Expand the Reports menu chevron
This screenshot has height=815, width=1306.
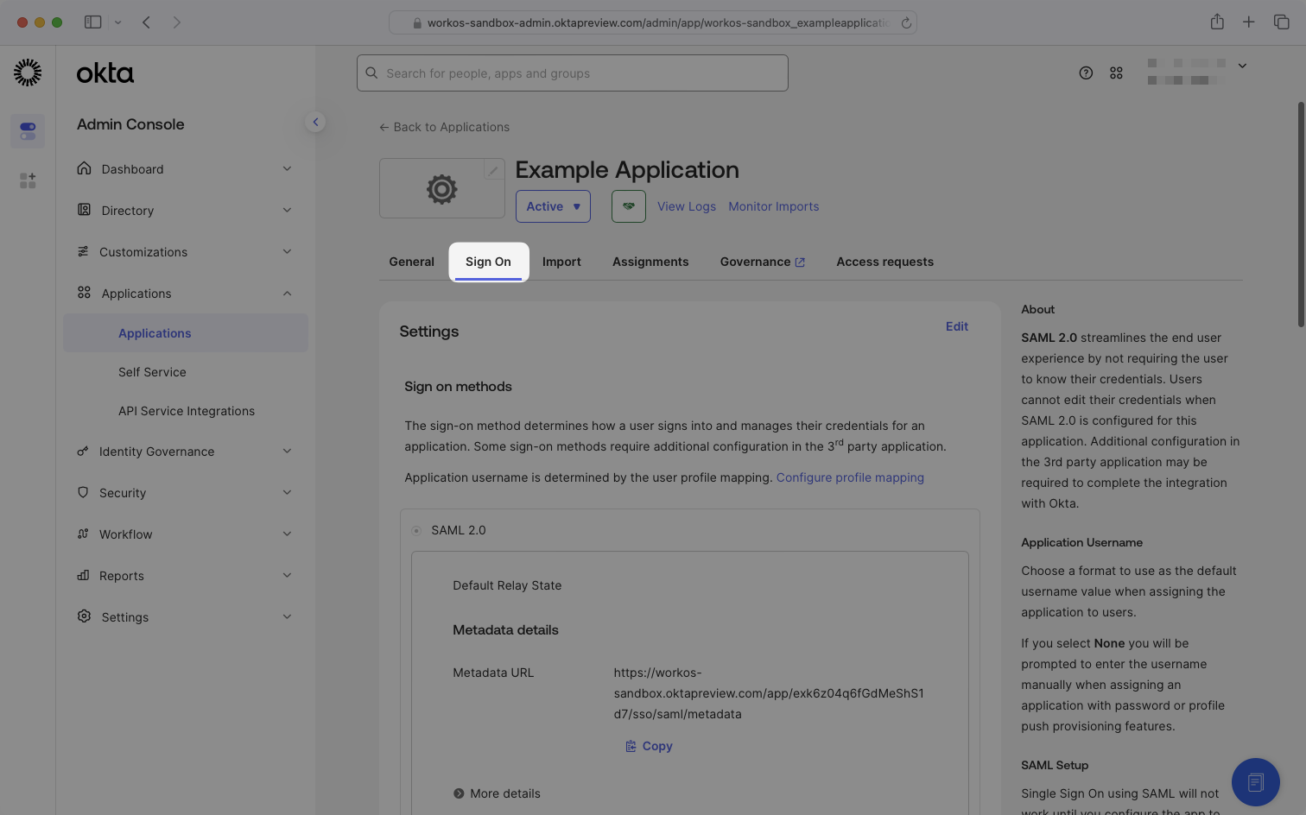[x=287, y=575]
